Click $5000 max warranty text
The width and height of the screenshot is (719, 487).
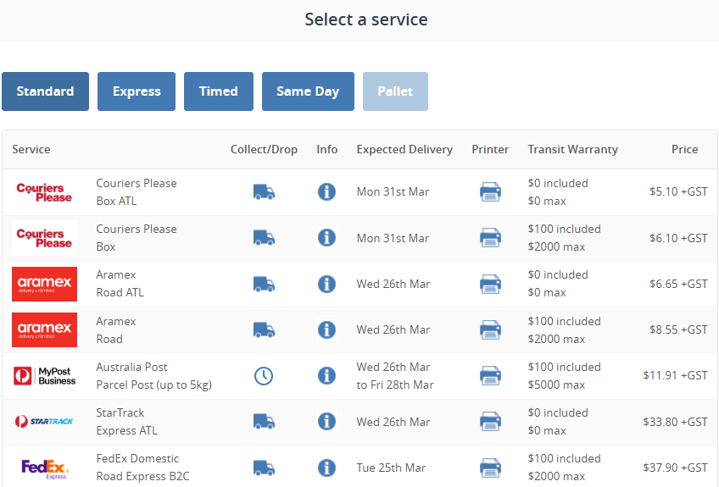556,385
